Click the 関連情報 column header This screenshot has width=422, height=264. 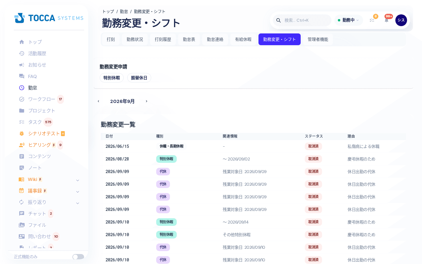(x=230, y=136)
